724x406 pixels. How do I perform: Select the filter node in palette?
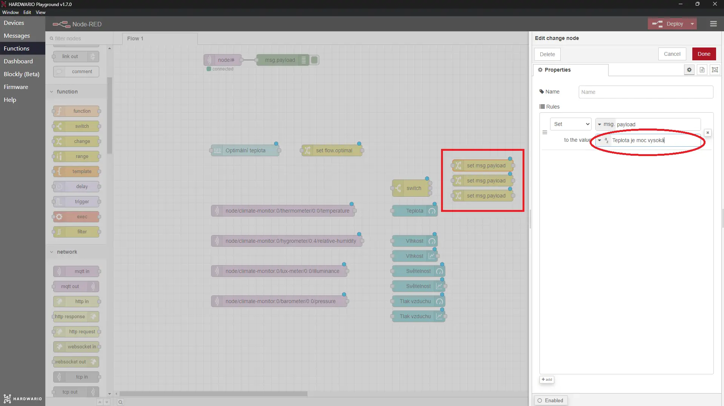(76, 232)
